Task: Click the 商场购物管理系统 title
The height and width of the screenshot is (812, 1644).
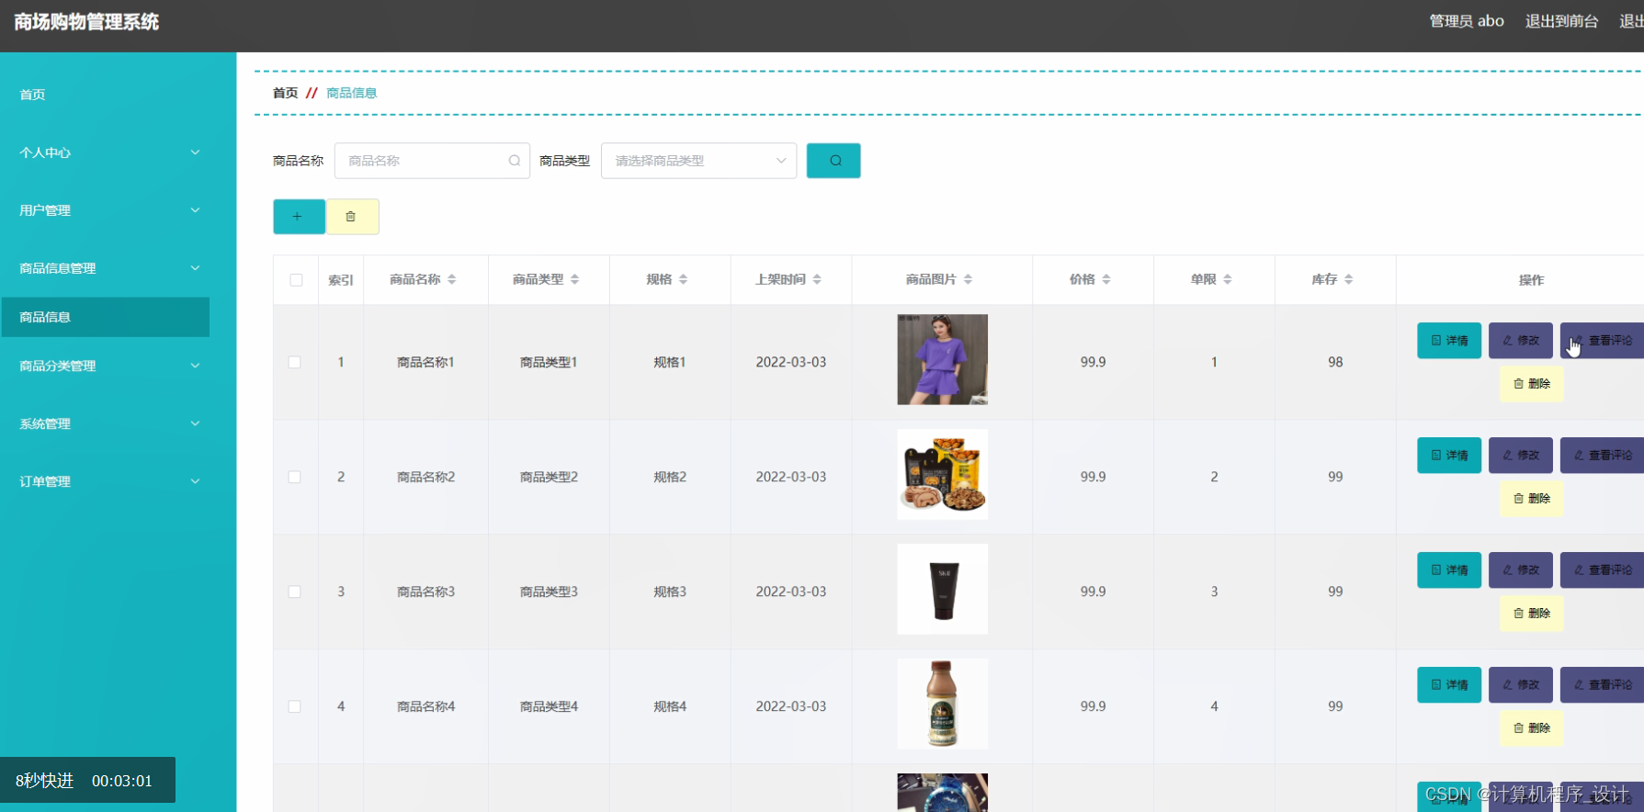Action: pyautogui.click(x=86, y=22)
